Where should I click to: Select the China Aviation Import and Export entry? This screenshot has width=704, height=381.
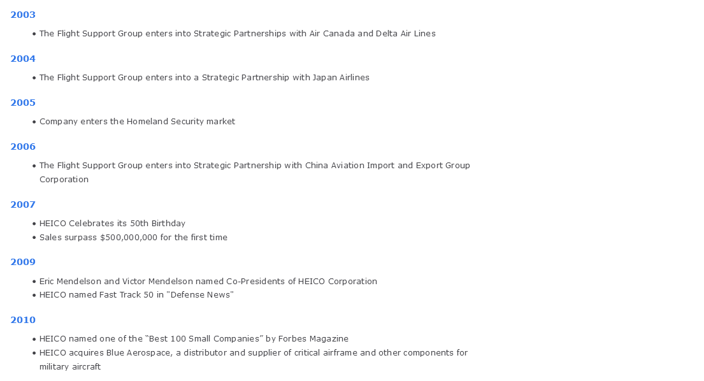click(x=255, y=172)
